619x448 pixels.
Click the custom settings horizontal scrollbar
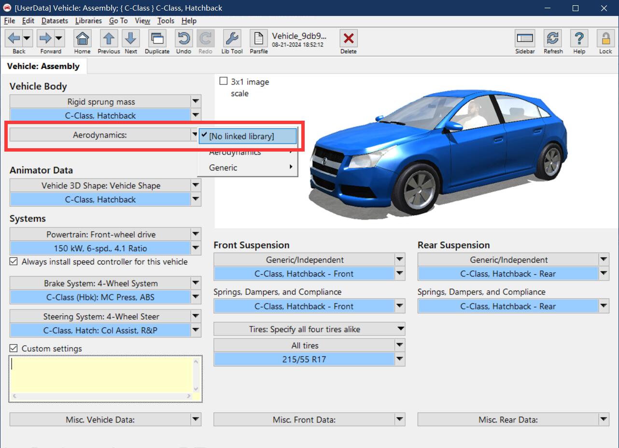click(101, 396)
